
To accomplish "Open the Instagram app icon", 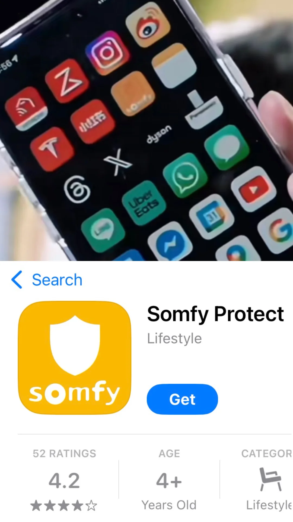I will click(x=107, y=53).
